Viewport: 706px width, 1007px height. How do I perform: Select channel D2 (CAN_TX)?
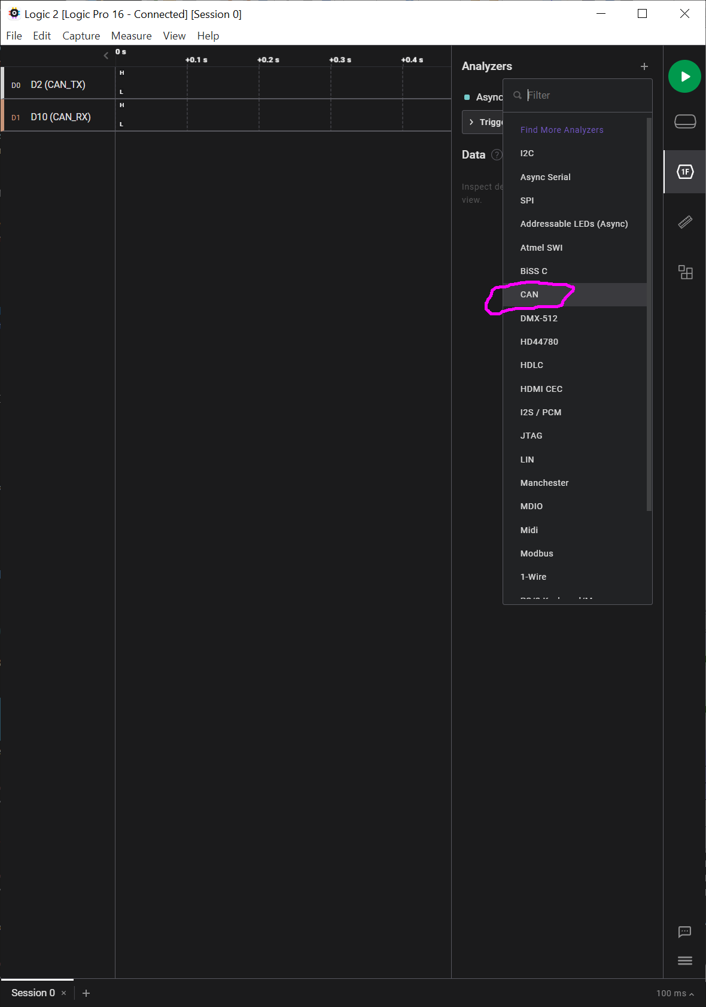pos(58,85)
